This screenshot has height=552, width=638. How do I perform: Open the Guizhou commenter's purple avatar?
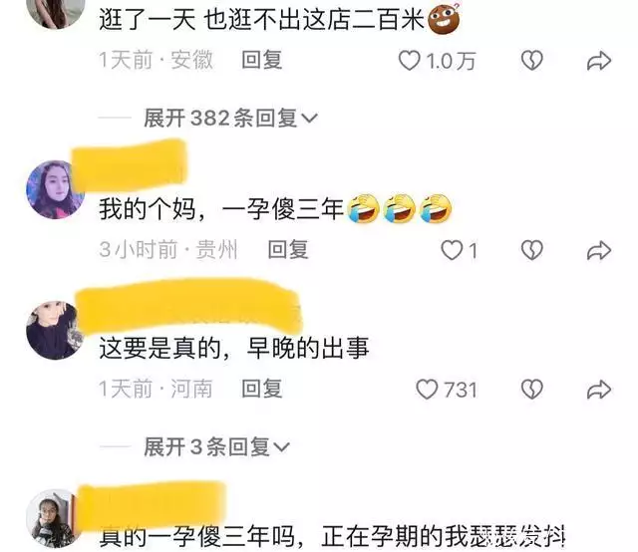pyautogui.click(x=54, y=190)
